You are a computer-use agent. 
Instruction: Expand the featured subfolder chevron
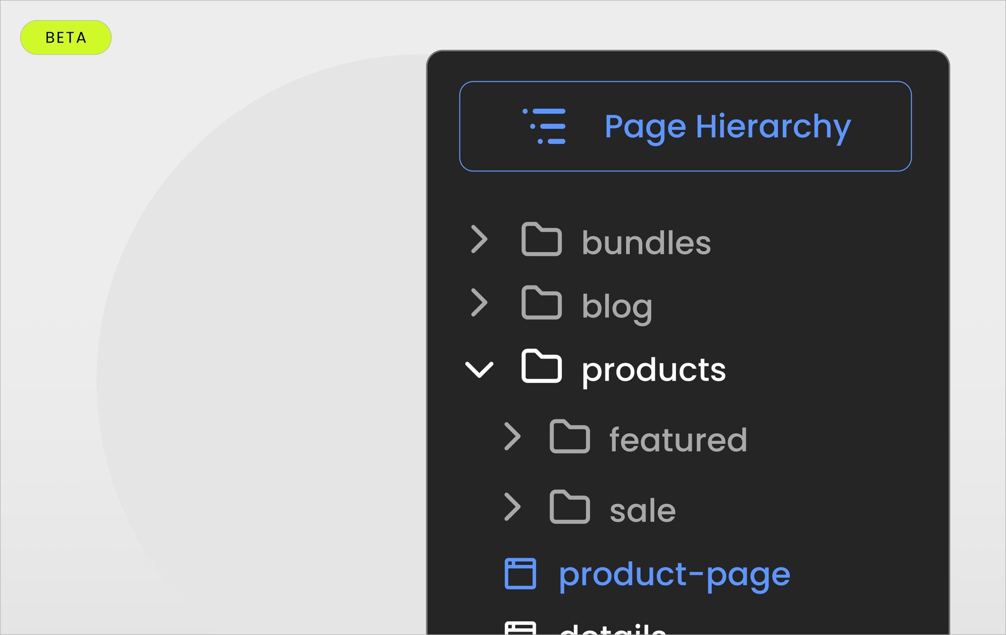[513, 436]
